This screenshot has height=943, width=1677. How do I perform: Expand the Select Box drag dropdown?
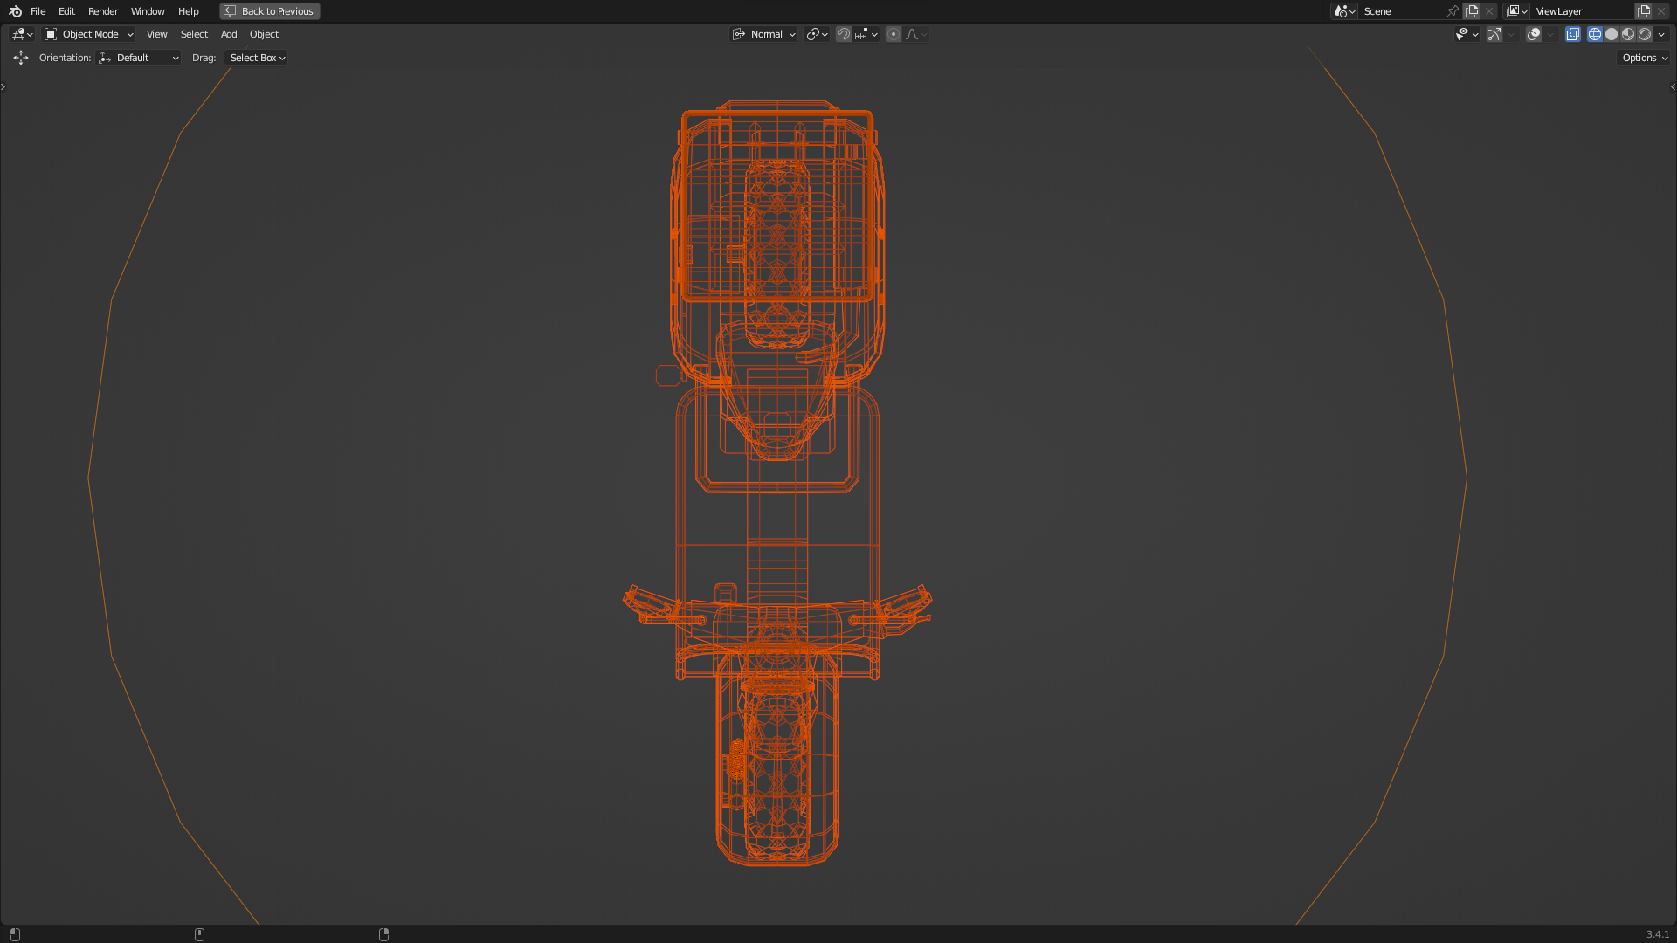[x=257, y=58]
